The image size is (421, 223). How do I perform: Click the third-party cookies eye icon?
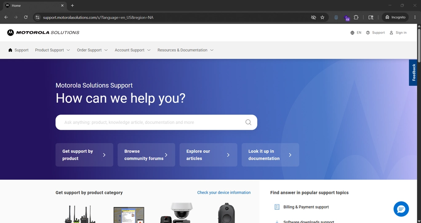(x=313, y=17)
